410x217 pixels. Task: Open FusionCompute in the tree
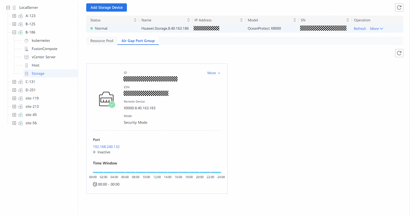45,49
